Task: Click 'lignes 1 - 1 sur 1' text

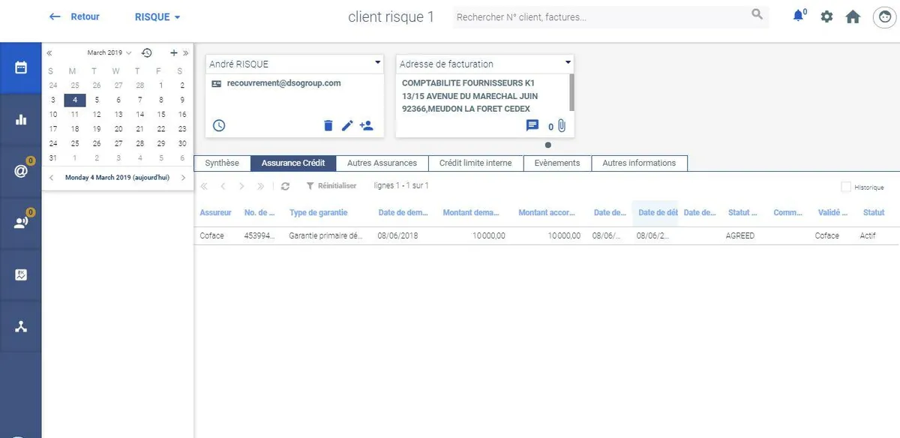Action: [401, 185]
